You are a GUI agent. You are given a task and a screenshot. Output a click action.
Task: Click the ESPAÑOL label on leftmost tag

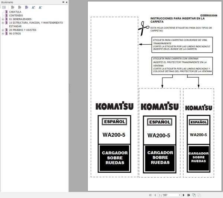[114, 122]
